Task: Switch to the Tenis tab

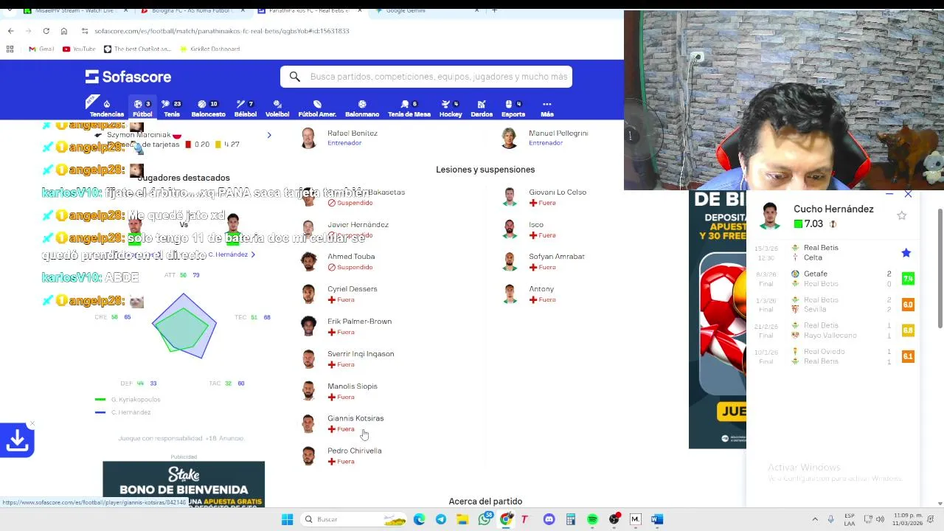Action: (172, 108)
